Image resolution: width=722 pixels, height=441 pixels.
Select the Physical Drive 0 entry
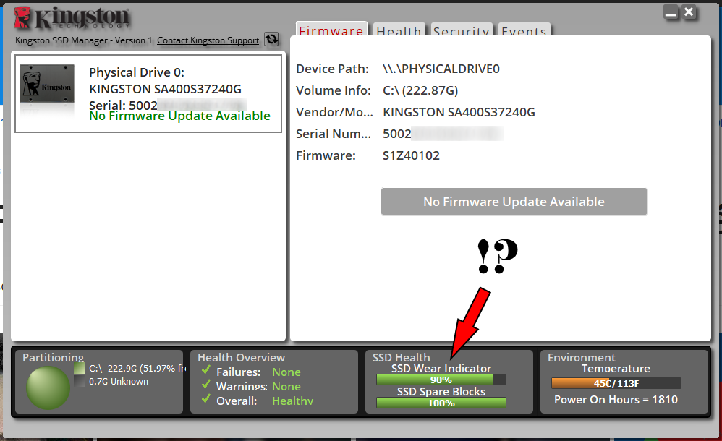pos(148,93)
